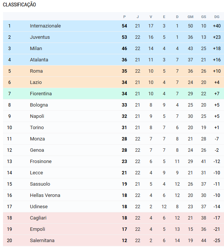Open the Napoli team entry
This screenshot has width=224, height=247.
tap(37, 116)
